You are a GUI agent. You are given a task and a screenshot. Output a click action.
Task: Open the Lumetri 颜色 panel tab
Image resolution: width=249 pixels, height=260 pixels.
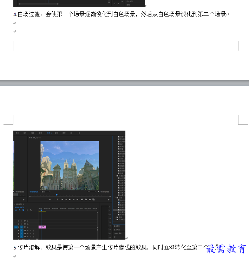pos(118,233)
